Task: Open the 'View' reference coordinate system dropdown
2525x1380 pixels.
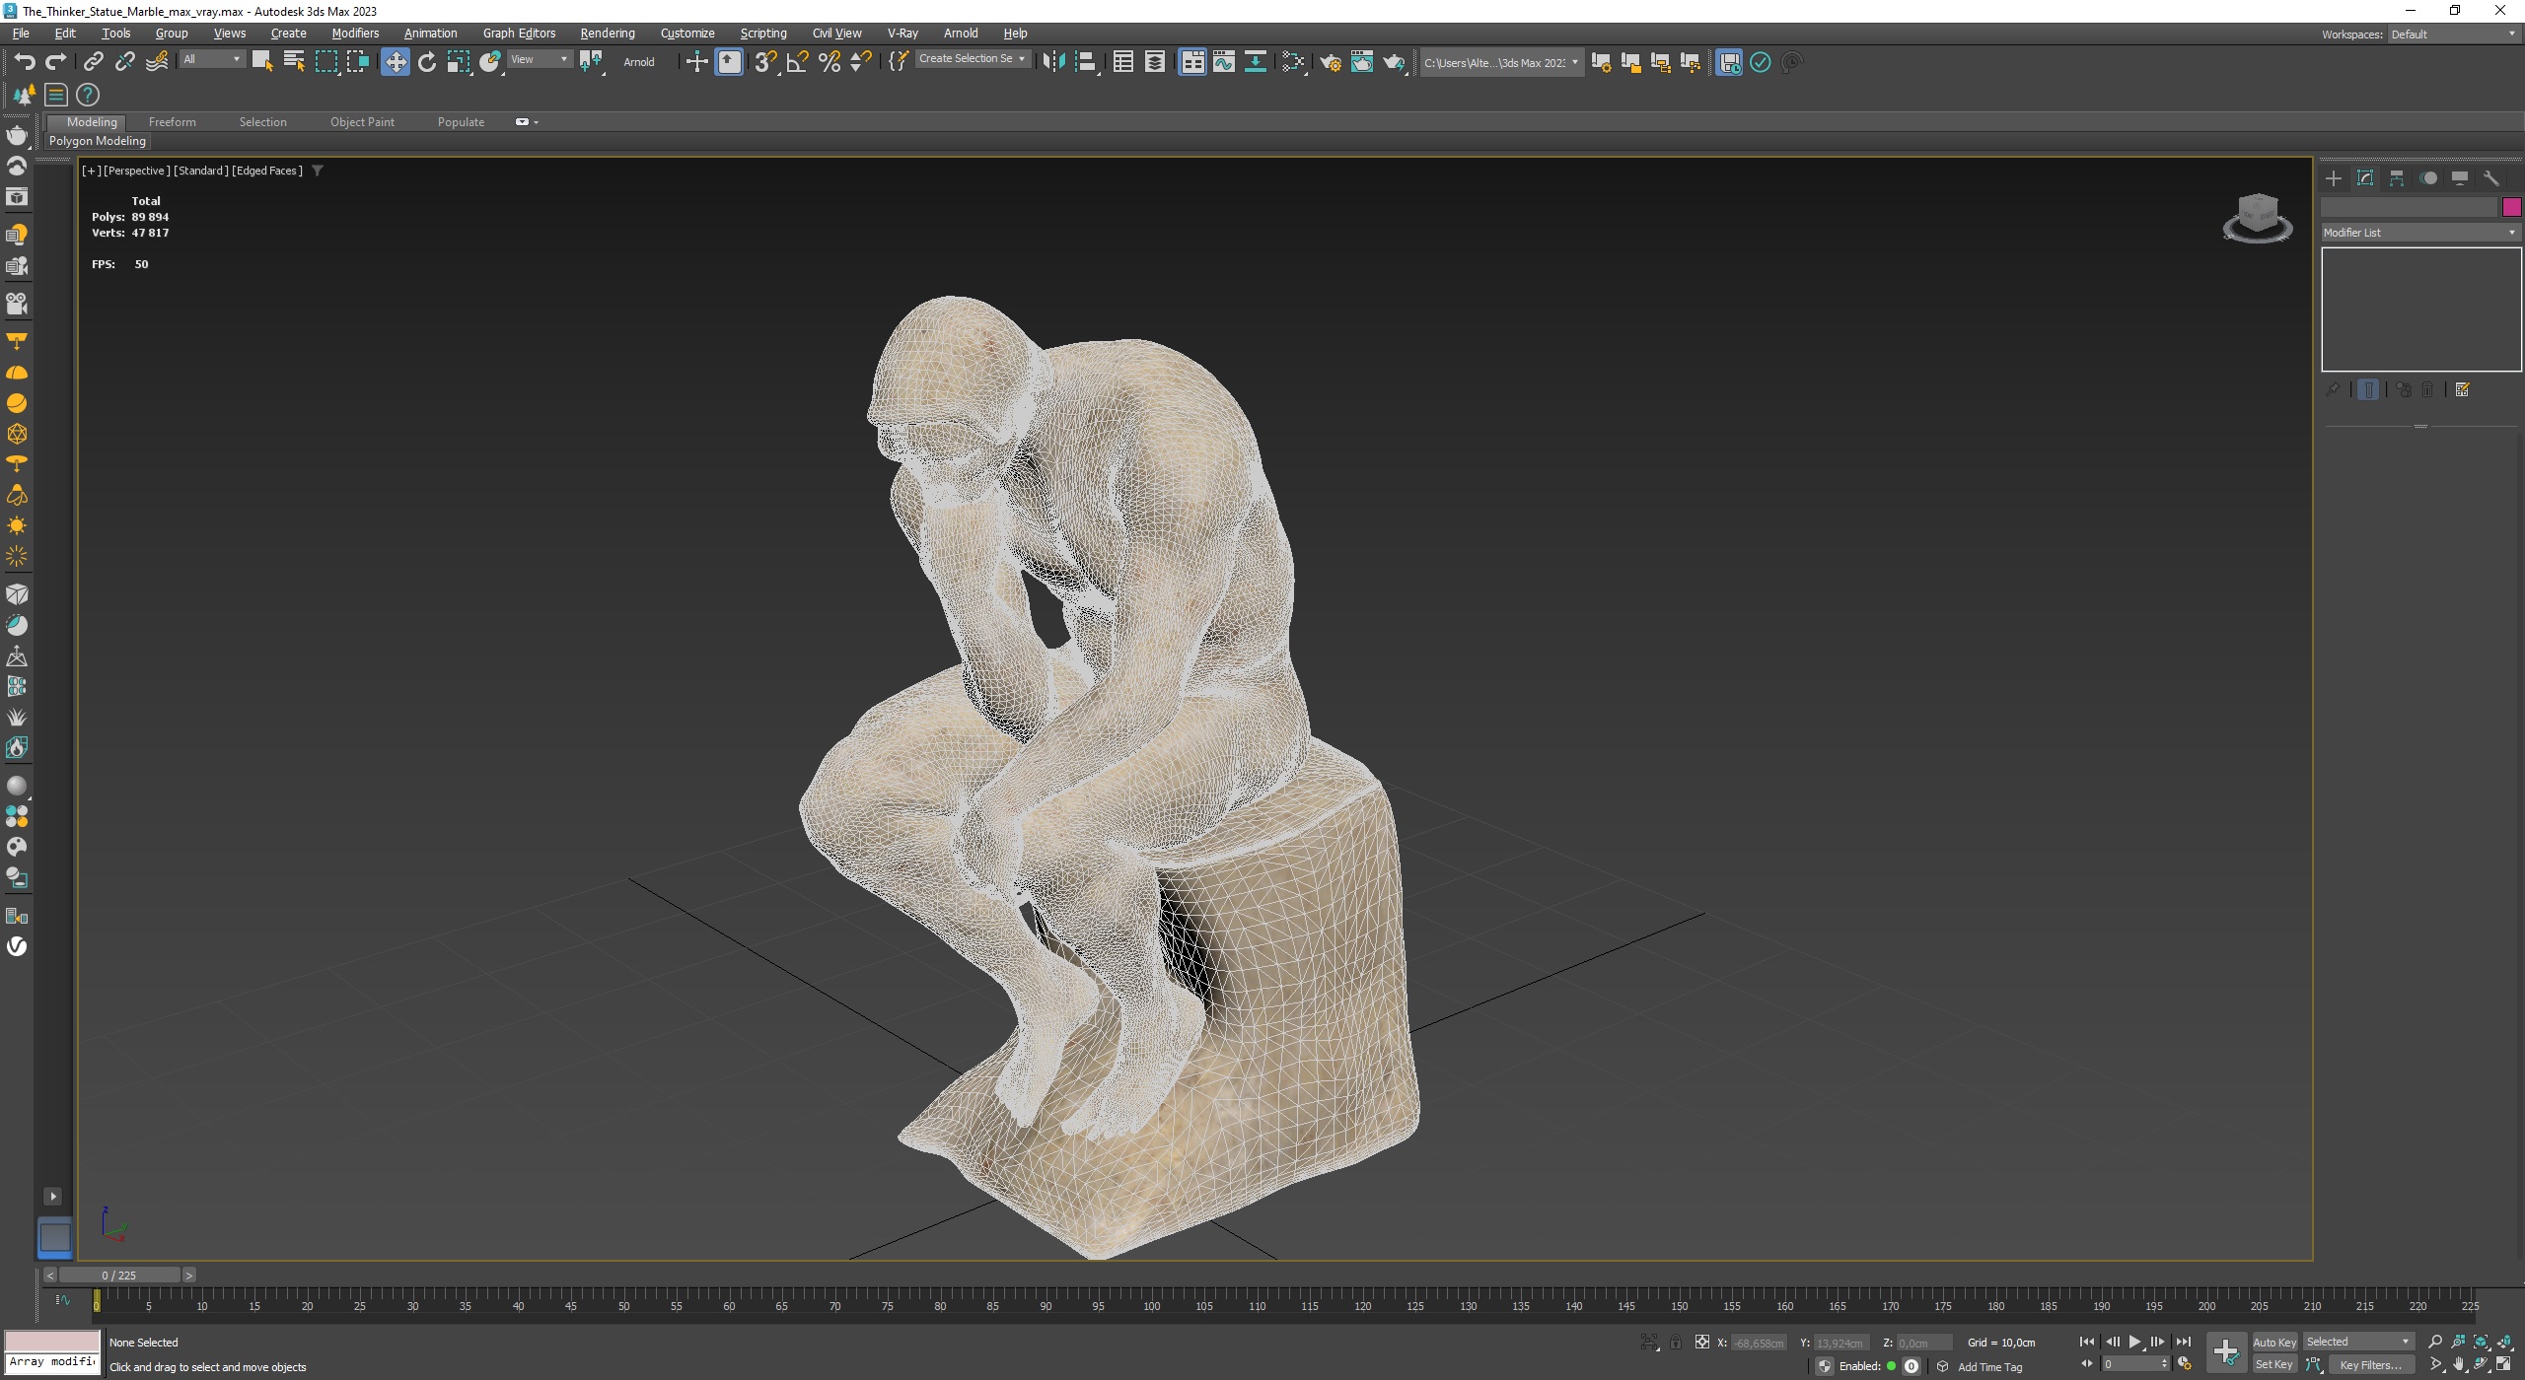Action: [540, 59]
